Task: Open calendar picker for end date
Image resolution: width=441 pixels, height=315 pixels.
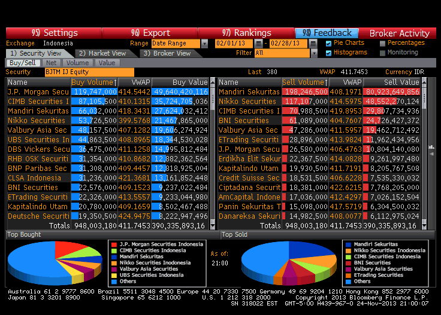Action: coord(313,44)
